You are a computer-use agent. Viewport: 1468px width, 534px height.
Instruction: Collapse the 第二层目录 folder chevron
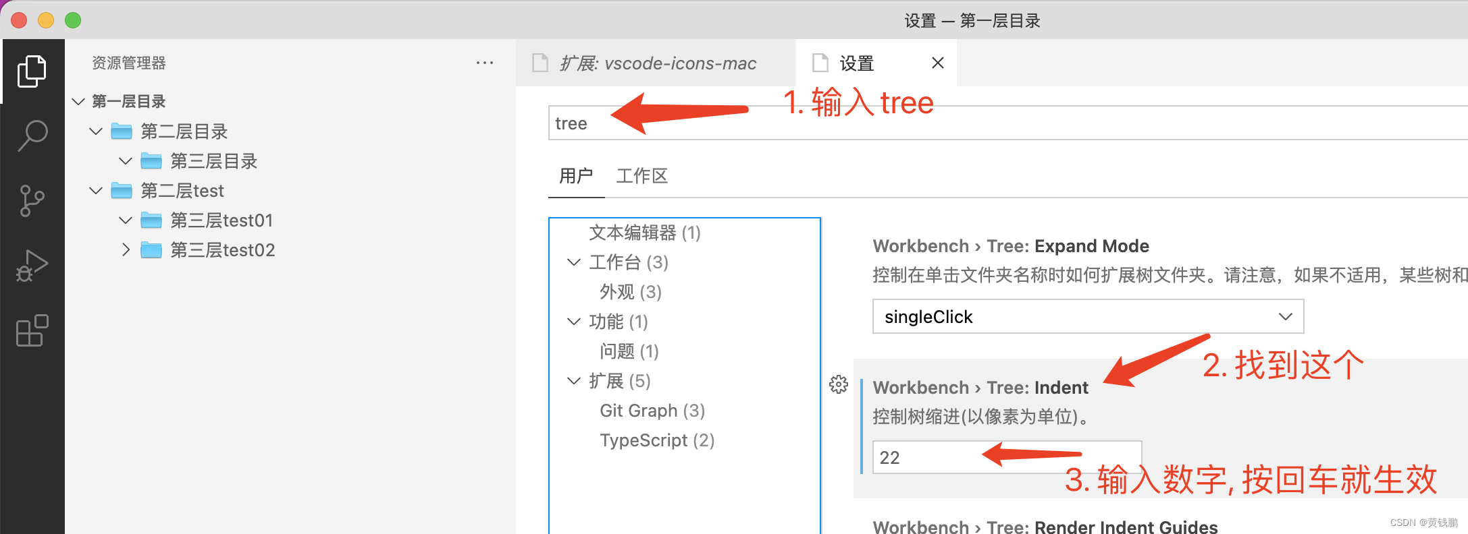96,131
